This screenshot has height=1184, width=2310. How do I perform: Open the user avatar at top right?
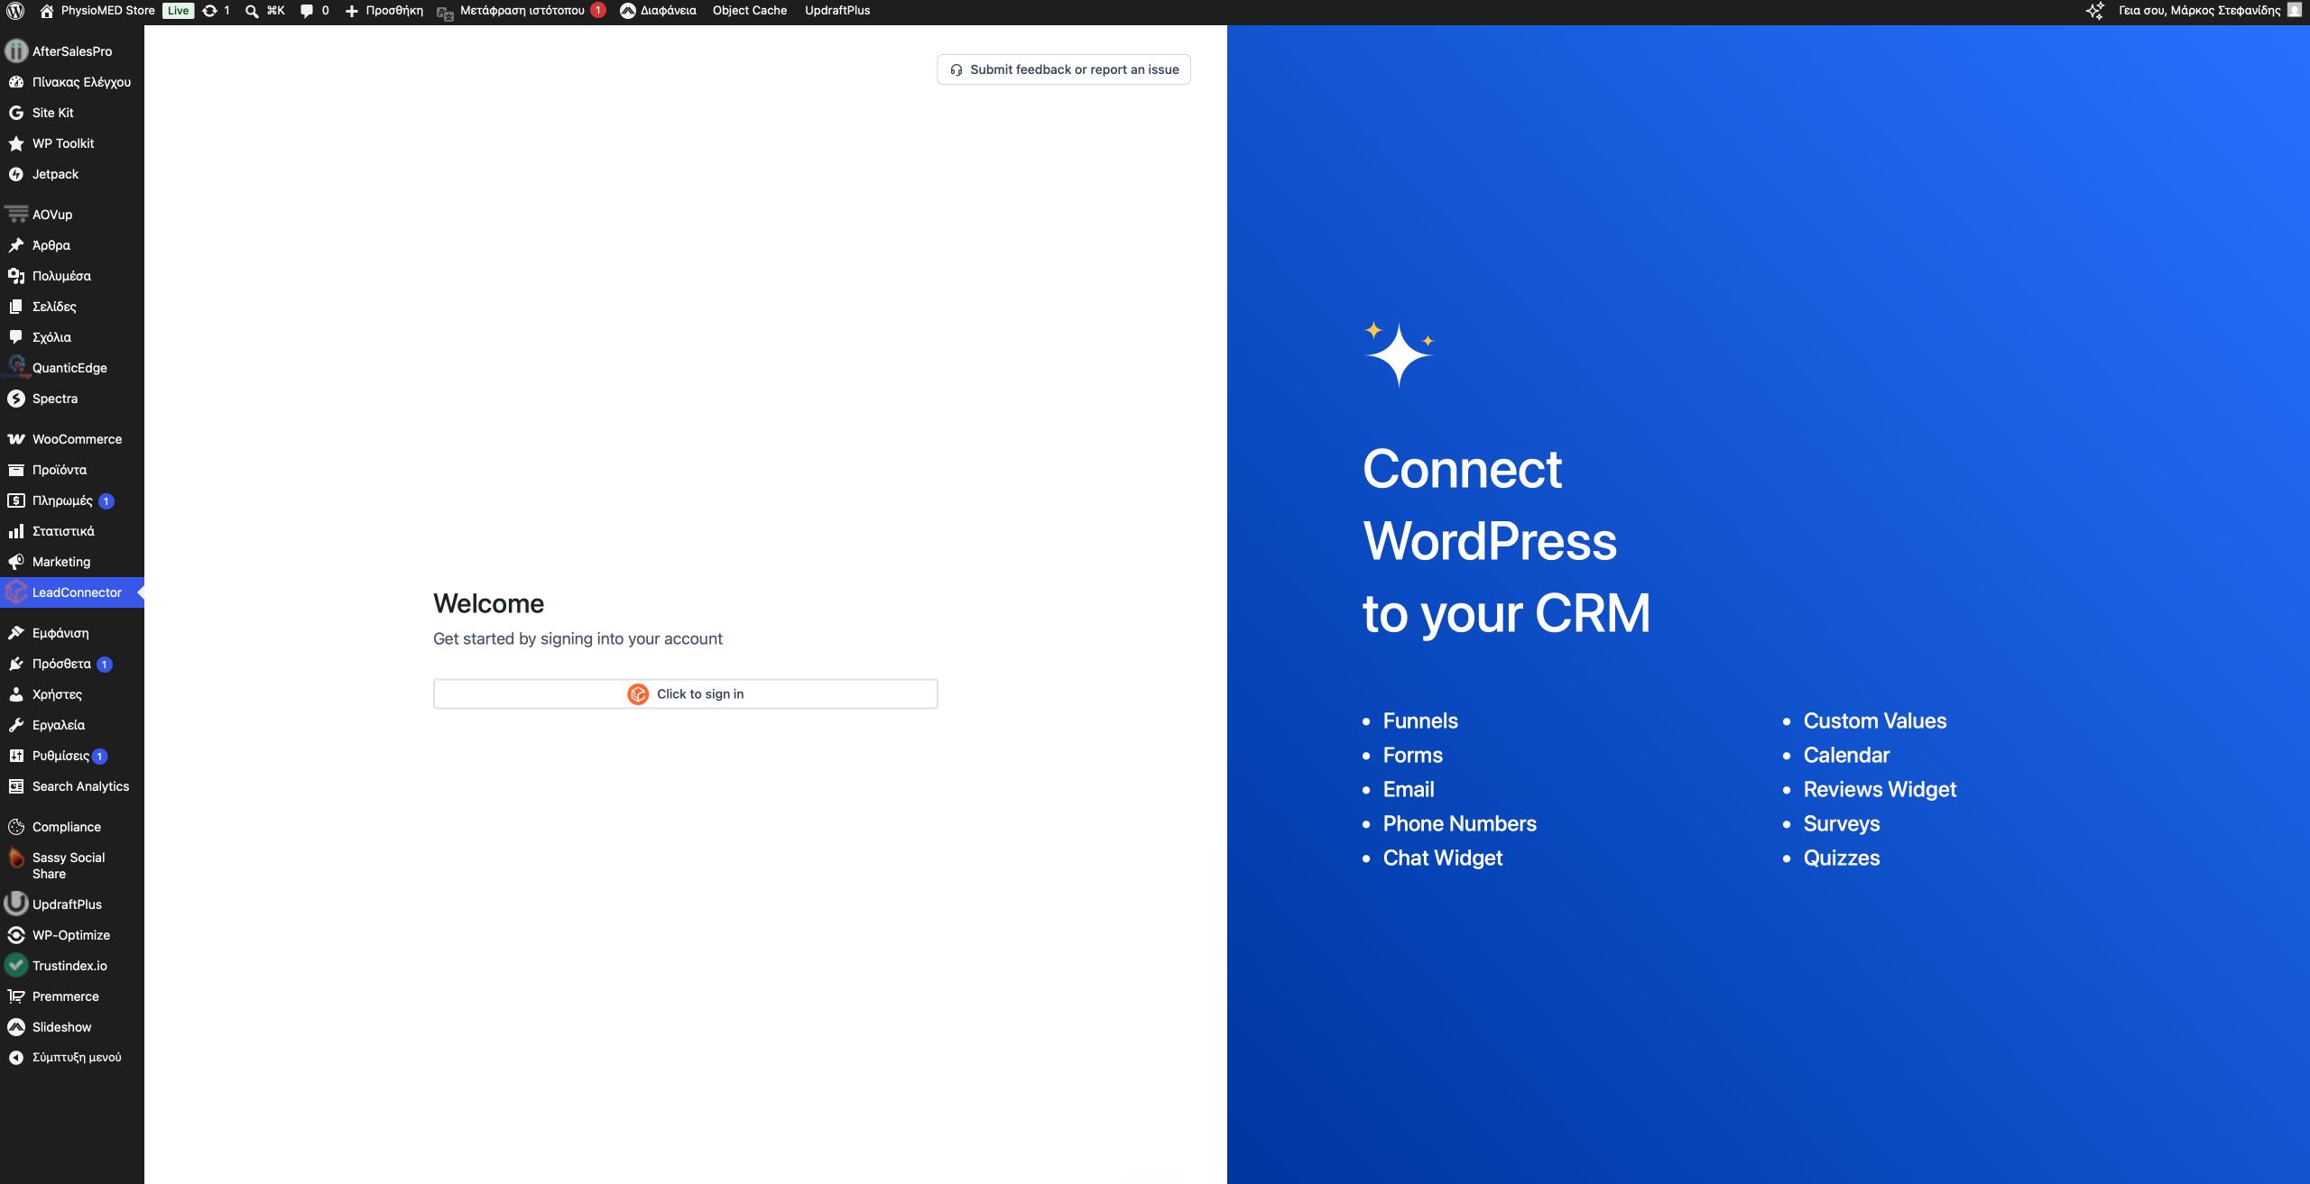pyautogui.click(x=2295, y=11)
